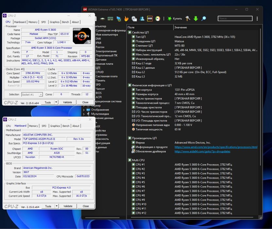The image size is (272, 229).
Task: Click Validate button in lower CPU-Z window
Action: (x=68, y=206)
